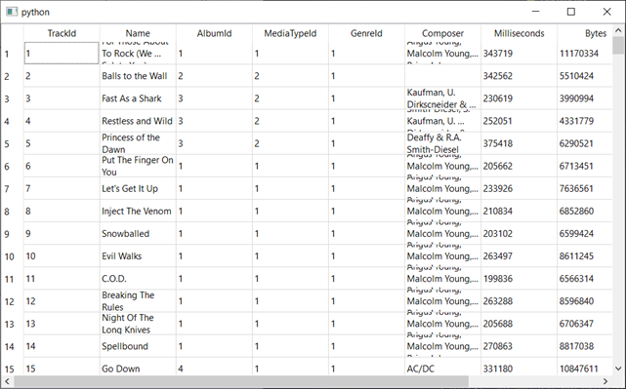Select the Composer column header
Image resolution: width=626 pixels, height=389 pixels.
pyautogui.click(x=442, y=33)
